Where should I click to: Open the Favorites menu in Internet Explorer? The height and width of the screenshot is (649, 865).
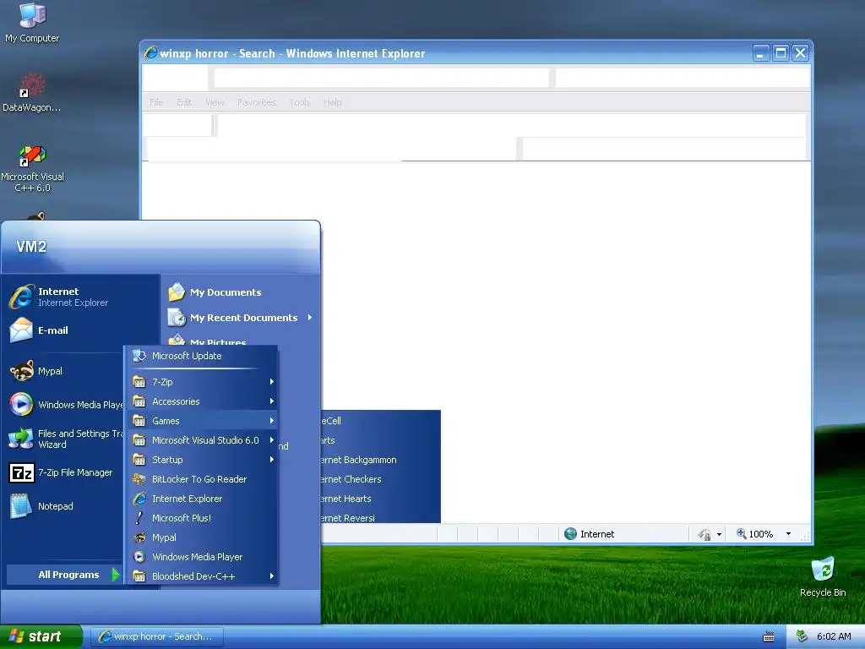(257, 102)
